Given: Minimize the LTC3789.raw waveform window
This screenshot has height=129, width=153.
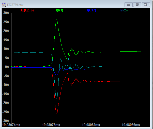Looking at the screenshot, I should 129,5.
